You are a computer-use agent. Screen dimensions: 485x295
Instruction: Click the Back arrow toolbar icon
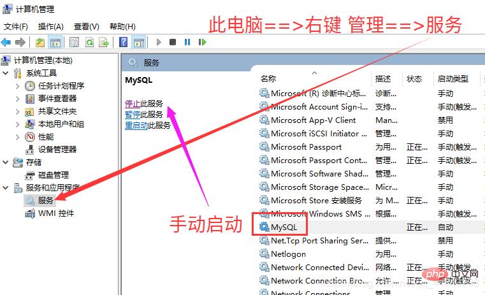tap(6, 42)
